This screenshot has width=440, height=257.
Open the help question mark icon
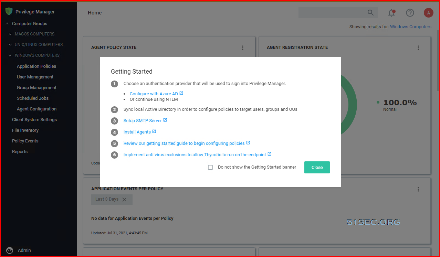[x=410, y=13]
